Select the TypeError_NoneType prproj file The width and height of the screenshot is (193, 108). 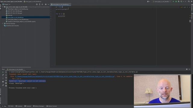(x=21, y=21)
